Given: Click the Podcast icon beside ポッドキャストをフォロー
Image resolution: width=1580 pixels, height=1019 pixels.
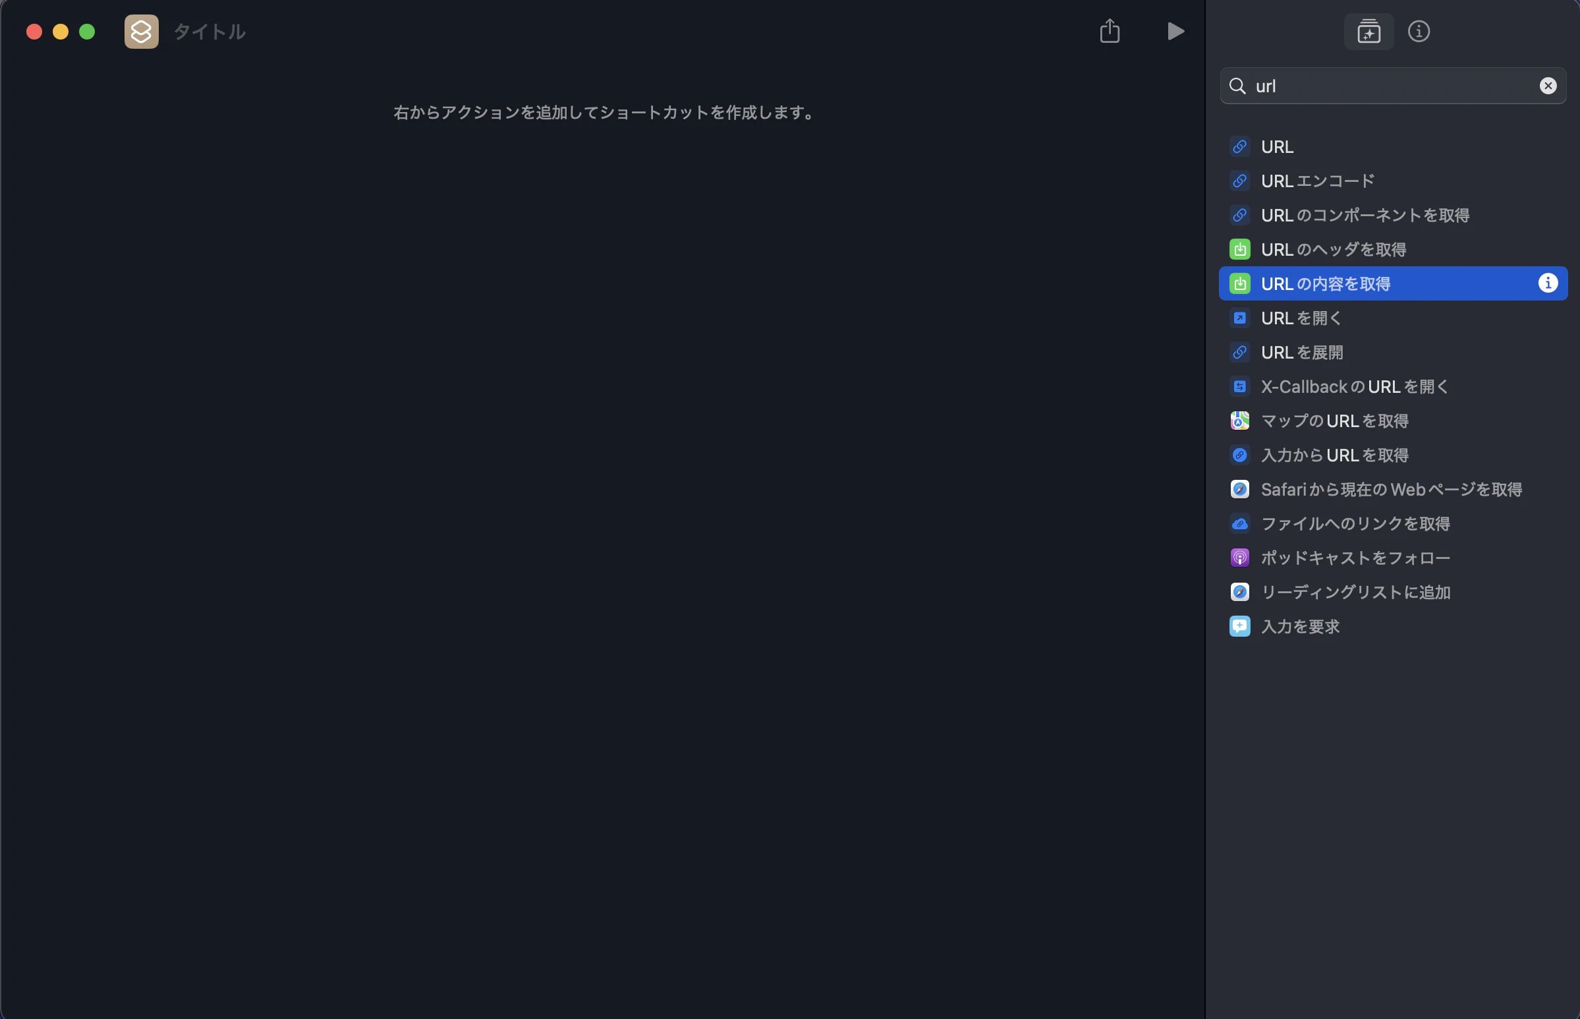Looking at the screenshot, I should point(1239,557).
